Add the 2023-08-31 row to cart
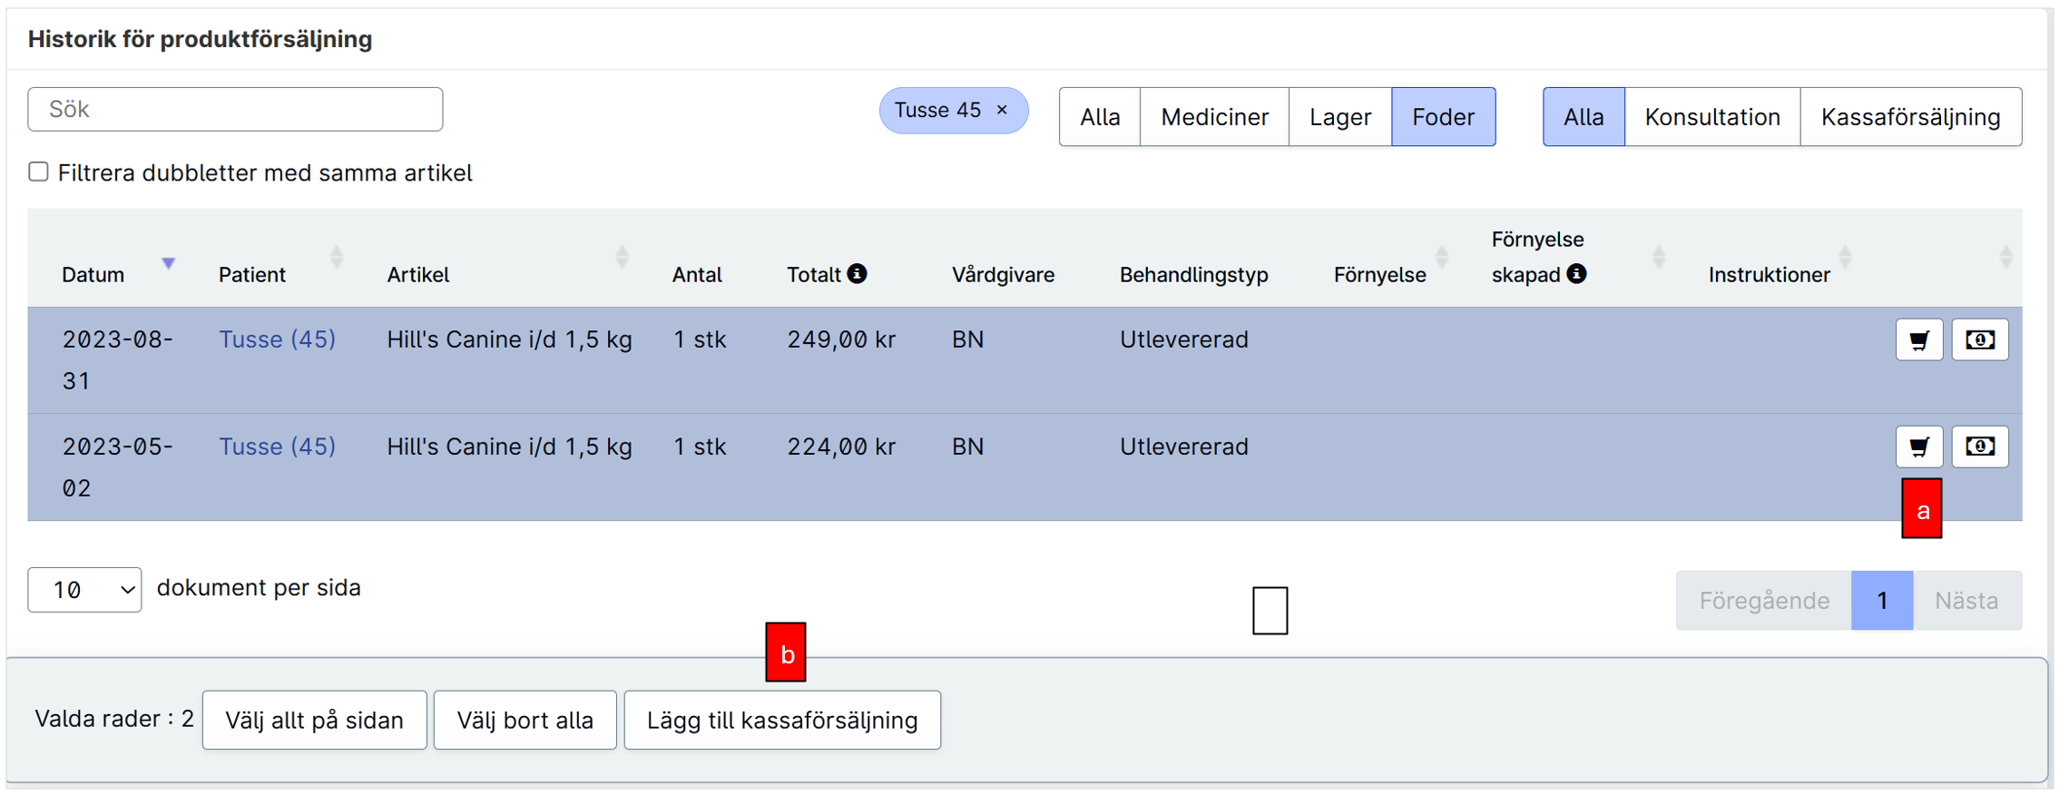Viewport: 2059px width, 795px height. pos(1918,340)
